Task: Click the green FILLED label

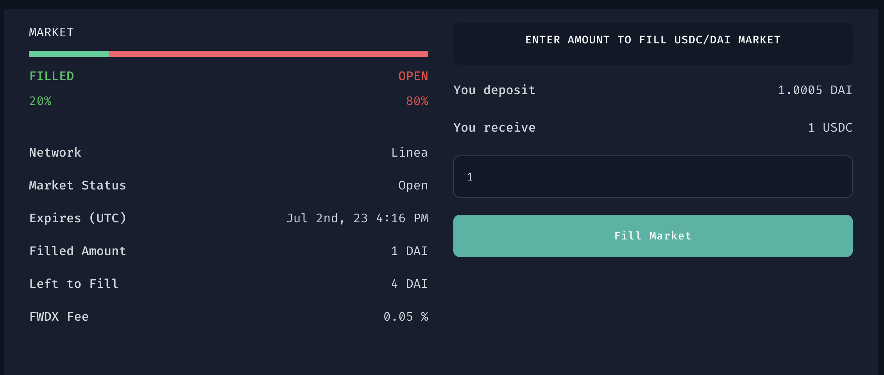Action: tap(52, 76)
